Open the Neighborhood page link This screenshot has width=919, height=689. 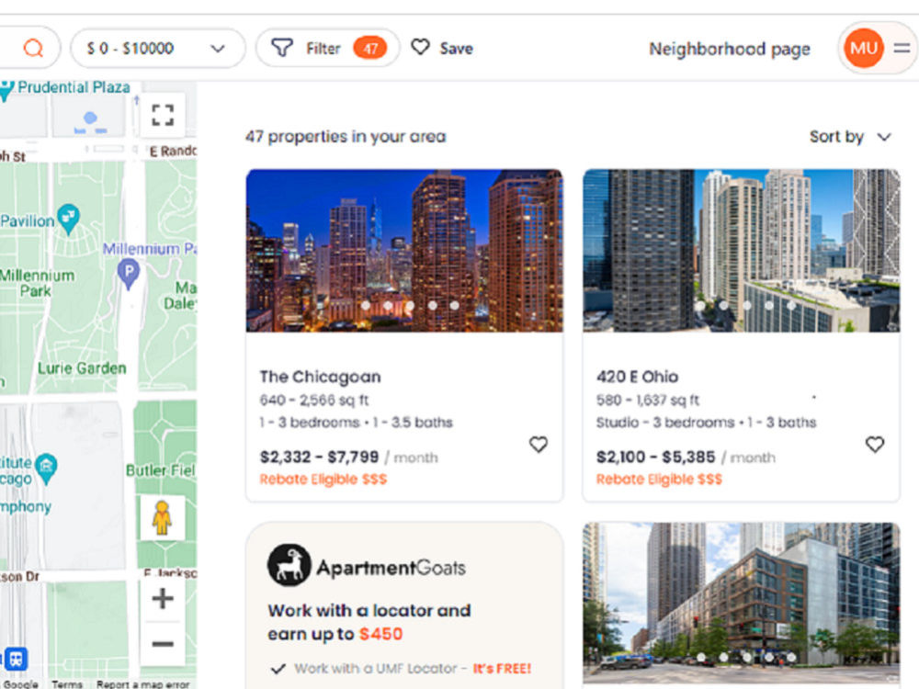coord(730,50)
